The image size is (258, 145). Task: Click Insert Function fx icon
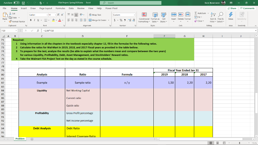click(38, 30)
